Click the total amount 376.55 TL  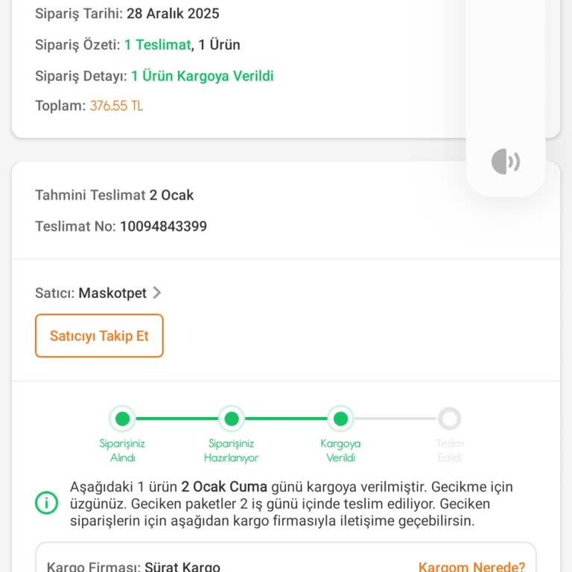116,106
